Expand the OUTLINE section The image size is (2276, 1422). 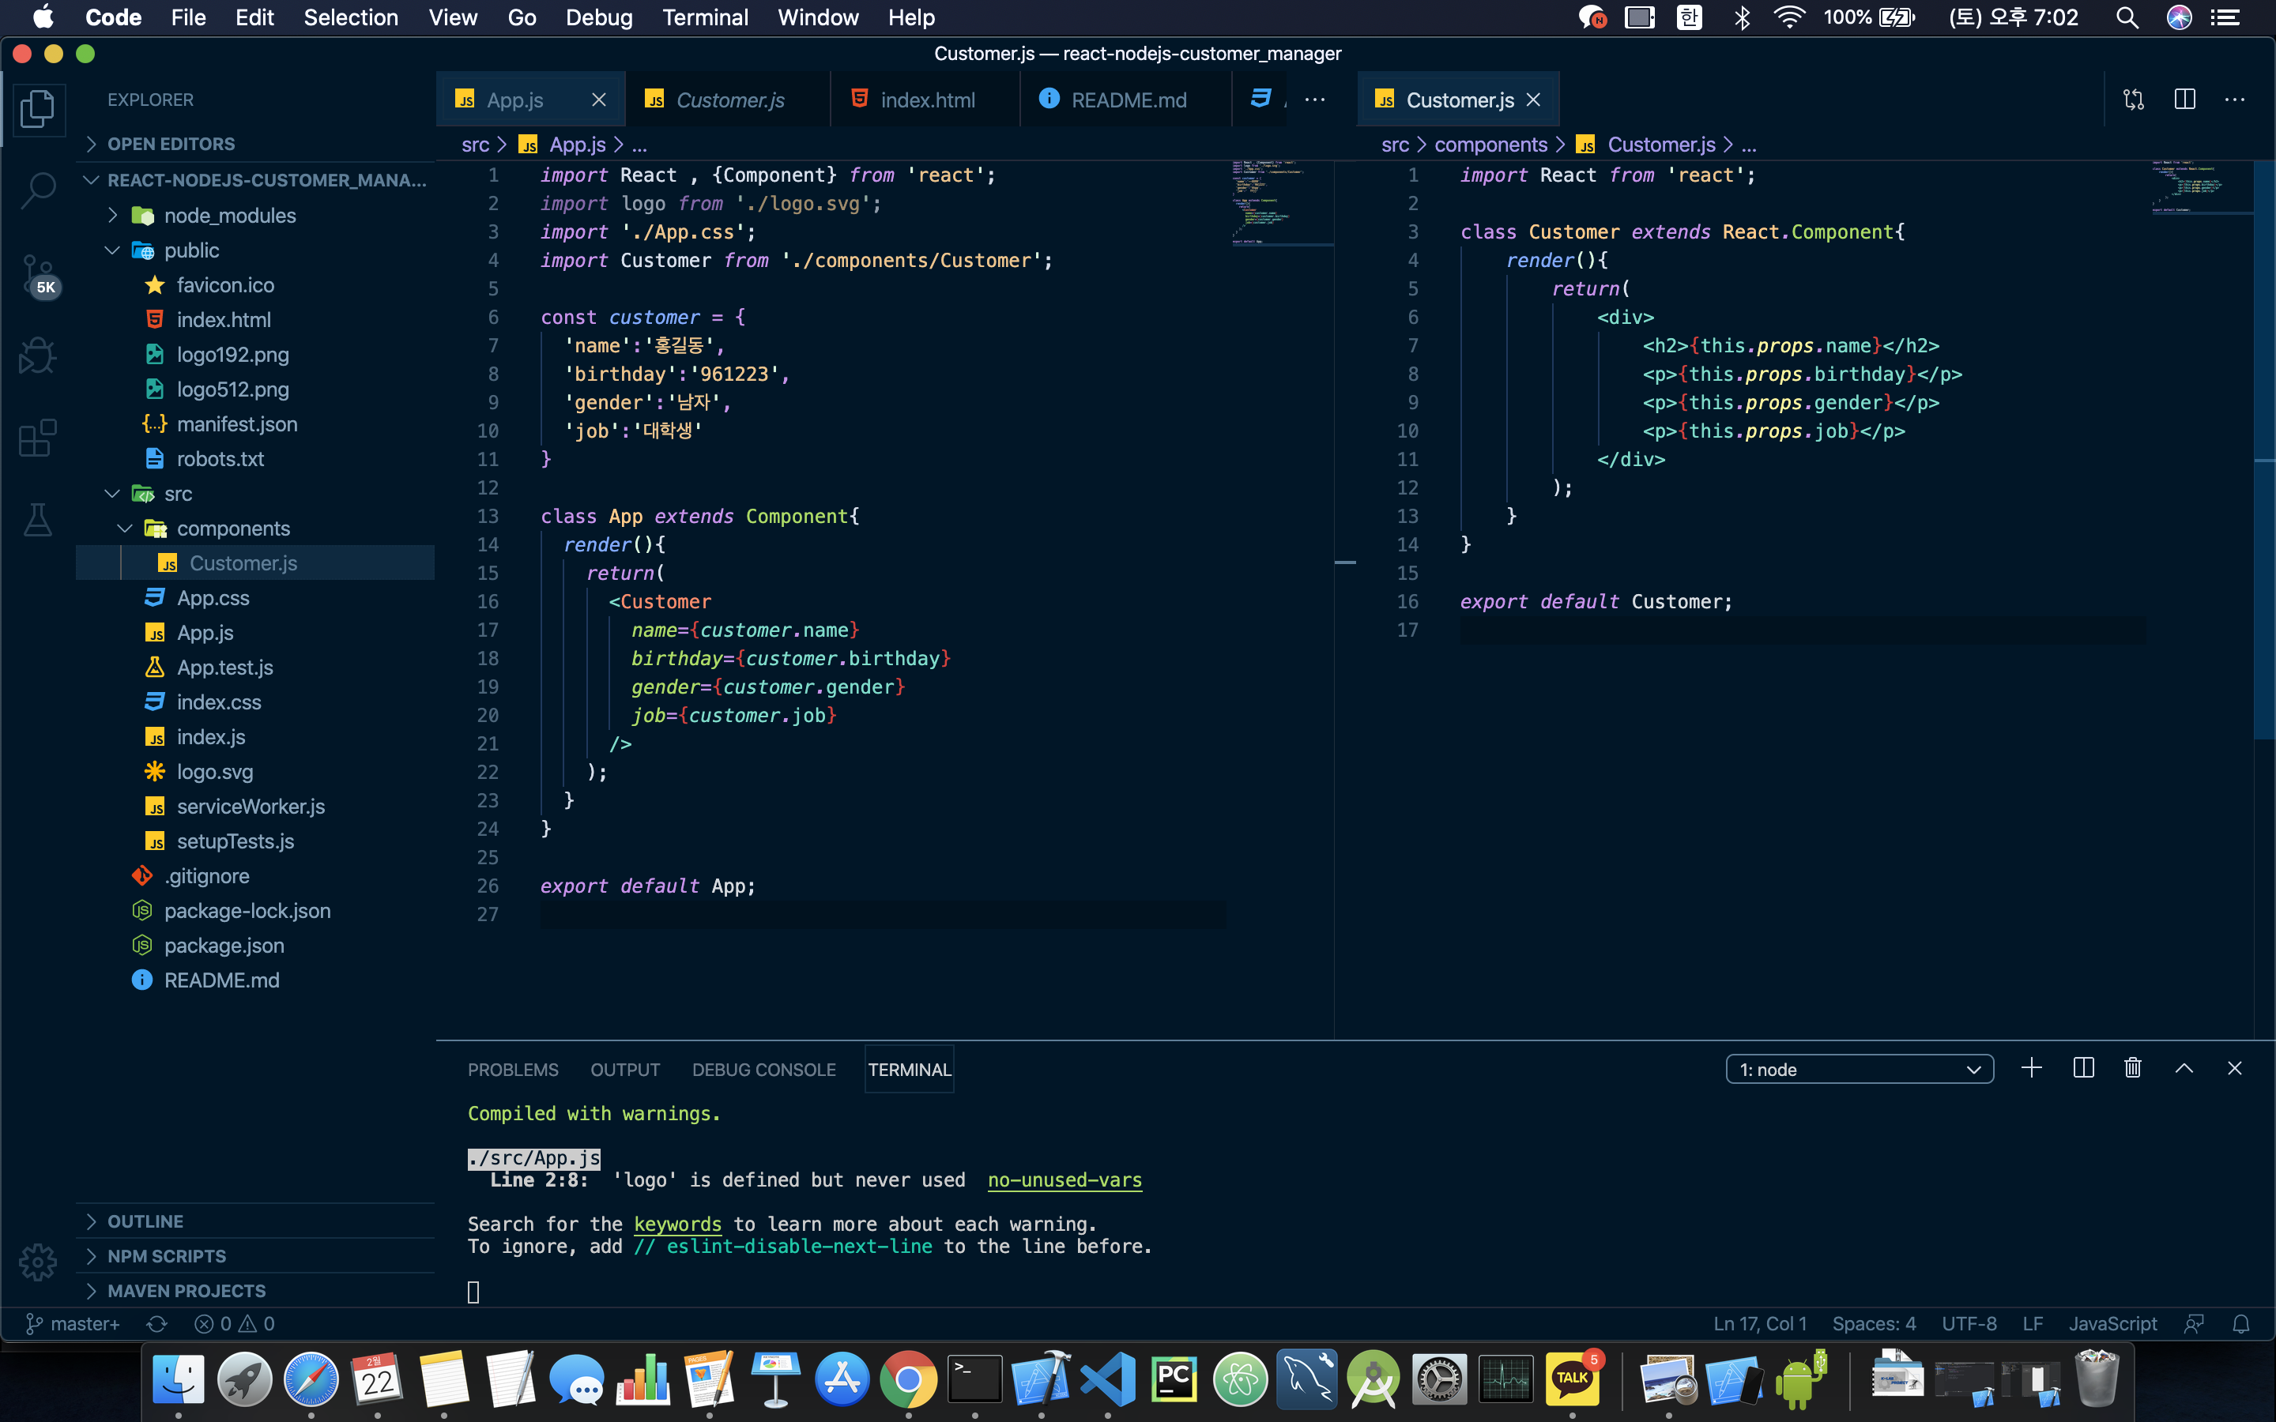click(145, 1221)
